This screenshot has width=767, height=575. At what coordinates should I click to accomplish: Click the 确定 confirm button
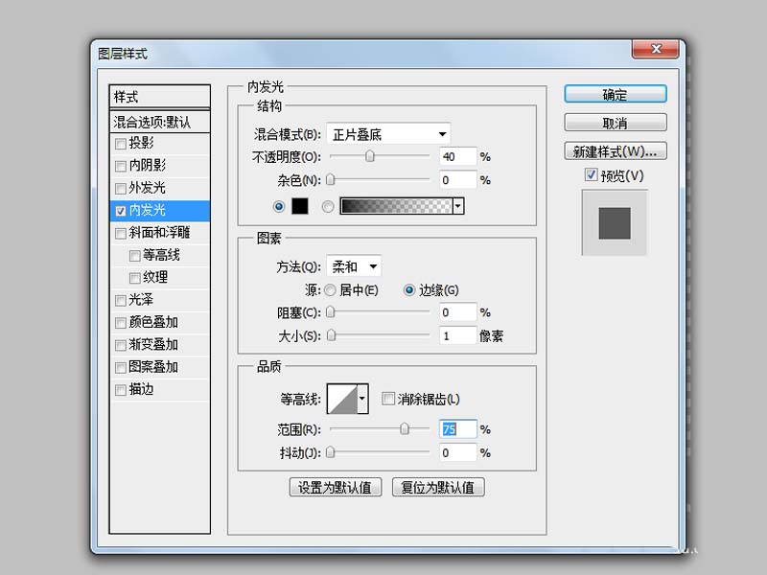614,95
